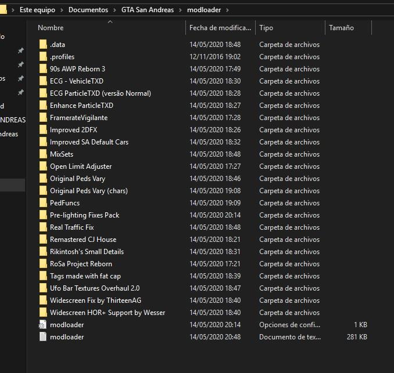Click the .data folder icon
Viewport: 394px width, 373px height.
pos(43,45)
